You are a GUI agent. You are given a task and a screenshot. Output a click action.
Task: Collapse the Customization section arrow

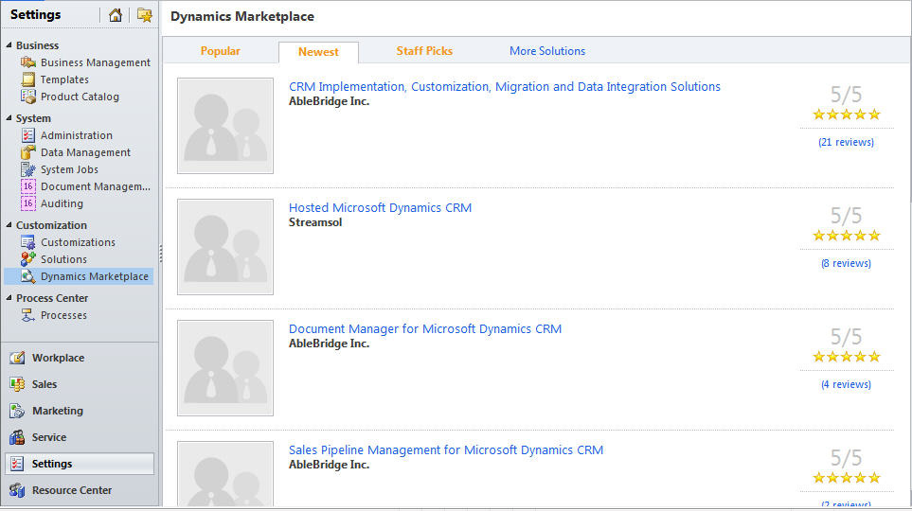click(x=9, y=225)
